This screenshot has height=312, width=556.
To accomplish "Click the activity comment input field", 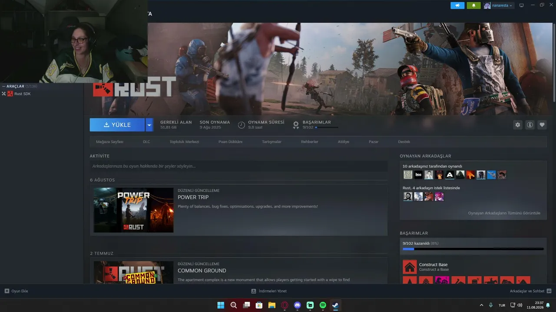I will (x=238, y=166).
